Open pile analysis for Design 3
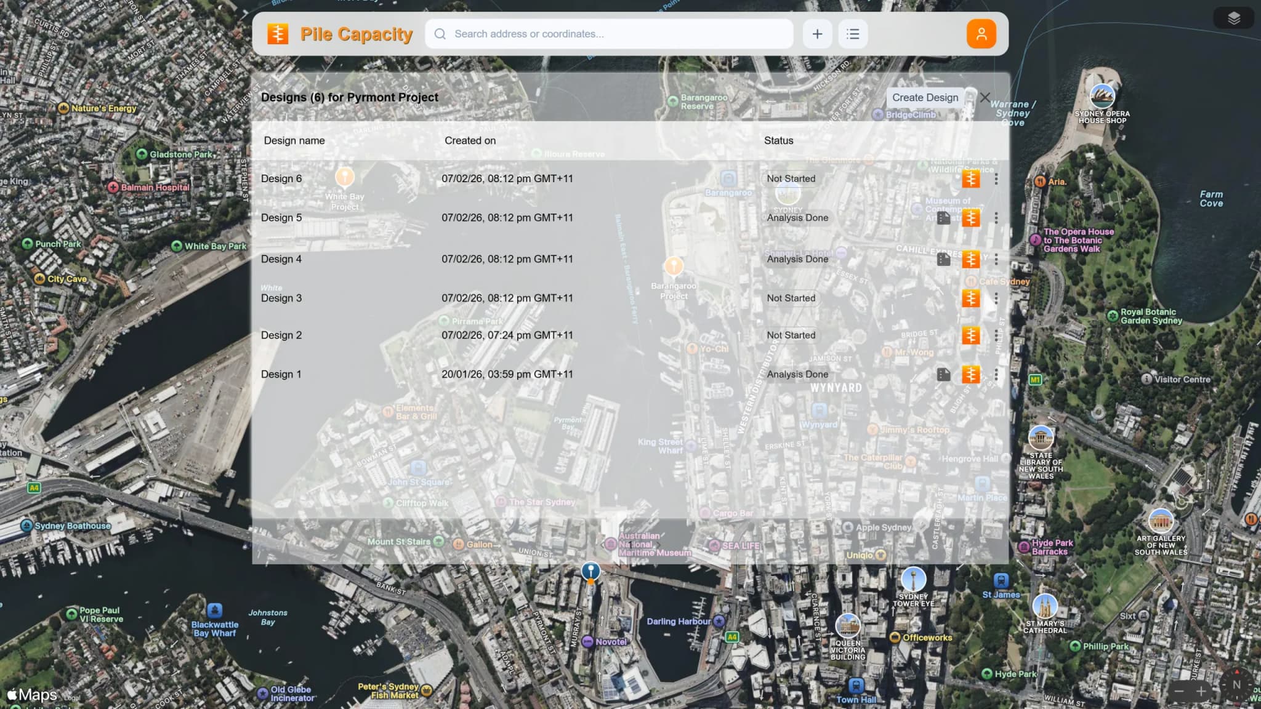Image resolution: width=1261 pixels, height=709 pixels. point(971,298)
